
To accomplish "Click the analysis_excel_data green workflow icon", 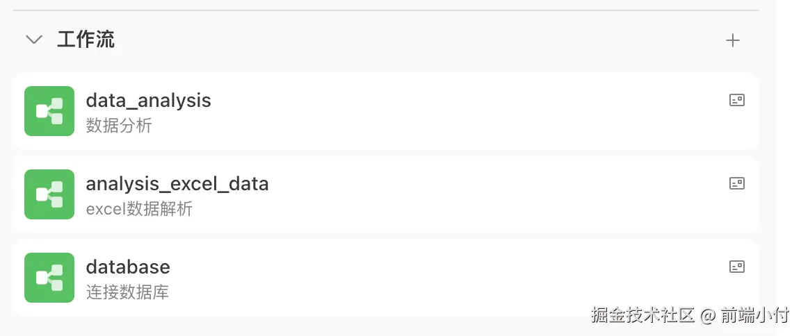I will tap(49, 194).
